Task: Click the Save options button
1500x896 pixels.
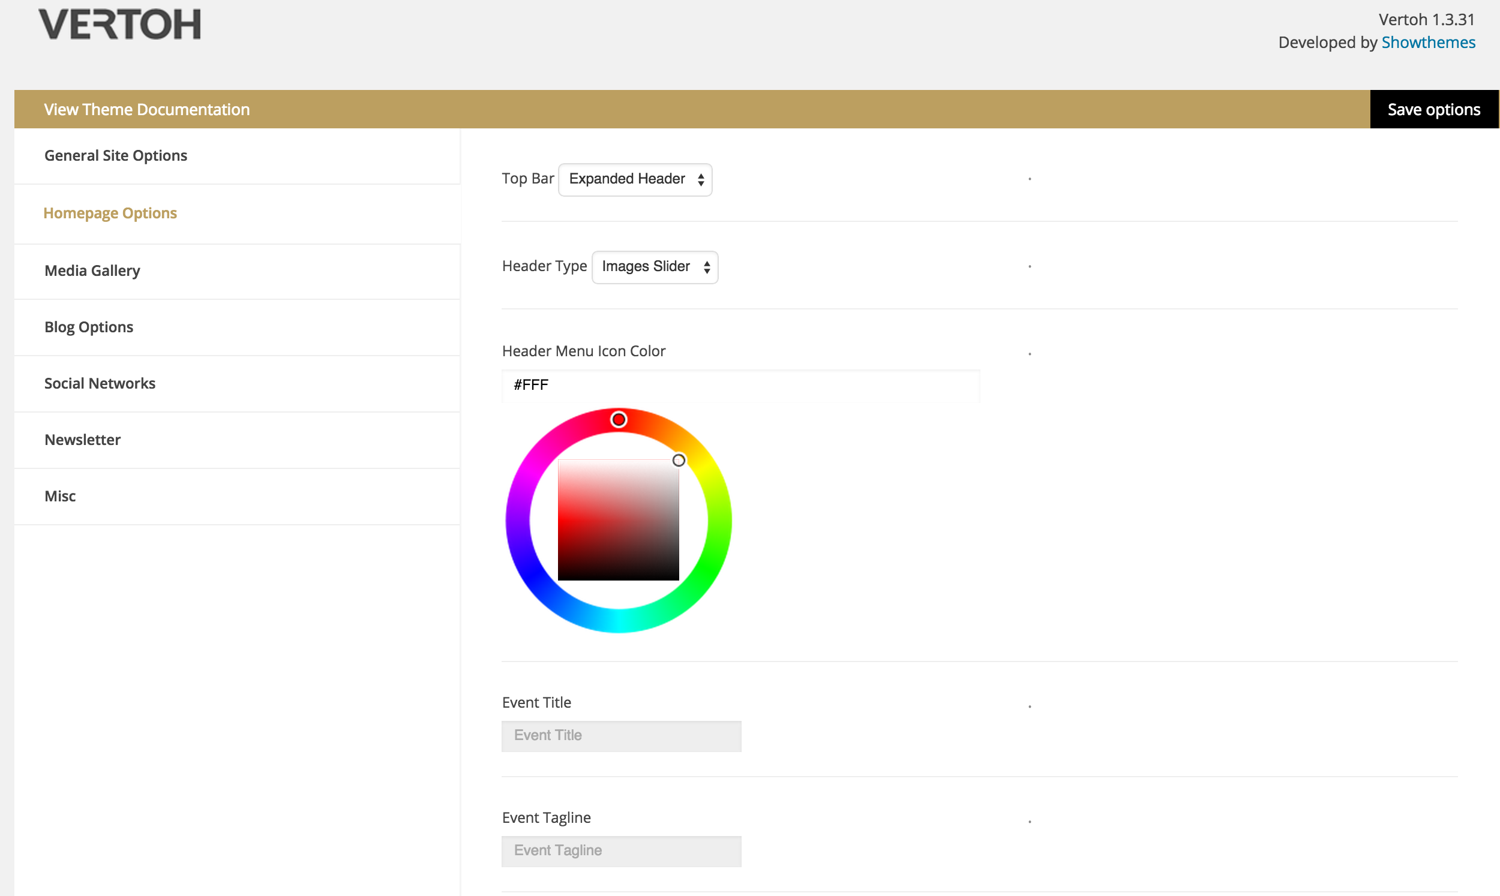Action: pyautogui.click(x=1433, y=109)
